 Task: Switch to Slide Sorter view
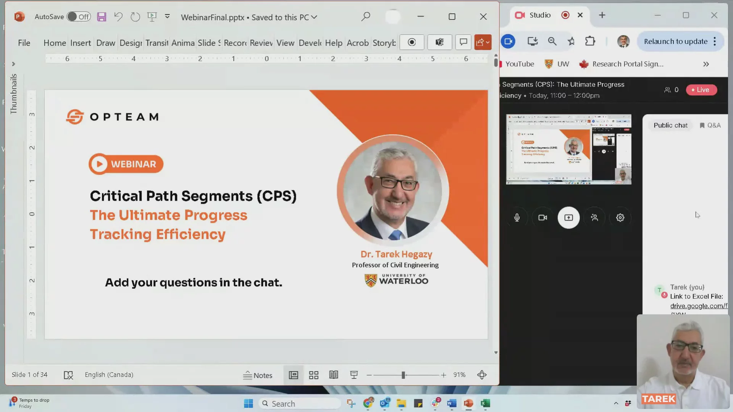tap(314, 375)
